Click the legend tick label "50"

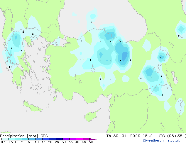pos(91,142)
